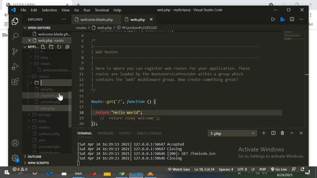Switch to the Debug Console tab
This screenshot has width=317, height=178.
click(x=149, y=133)
